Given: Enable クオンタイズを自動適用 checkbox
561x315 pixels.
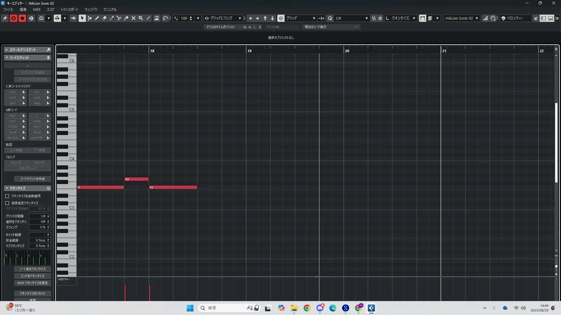Looking at the screenshot, I should (7, 196).
